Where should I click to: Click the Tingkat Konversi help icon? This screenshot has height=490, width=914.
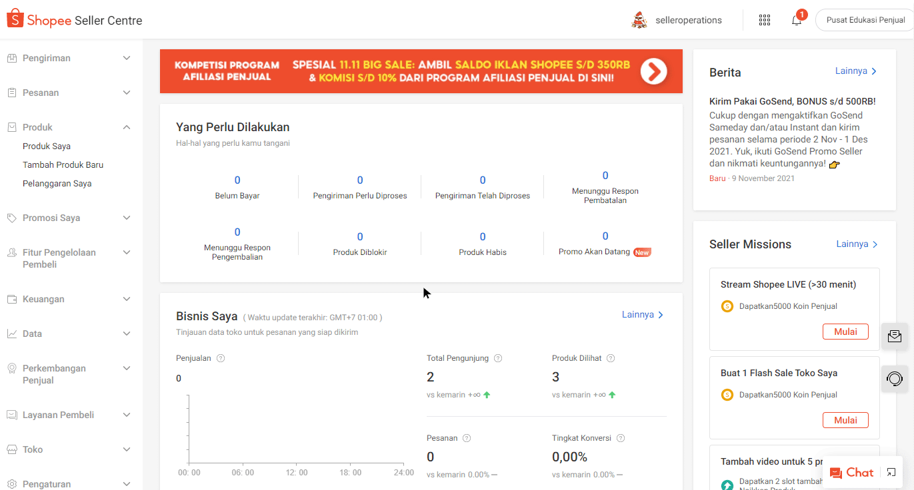[621, 438]
